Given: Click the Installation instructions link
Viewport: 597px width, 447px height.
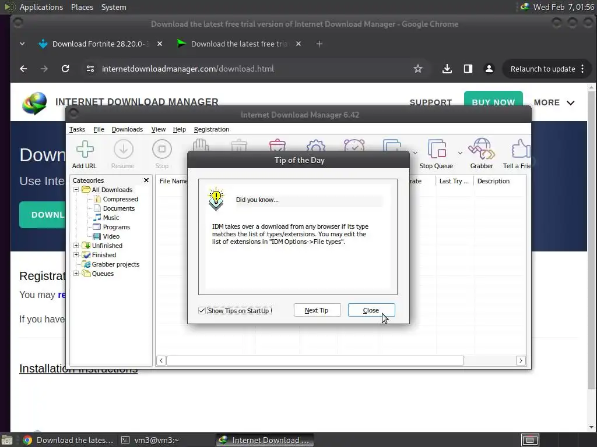Looking at the screenshot, I should pyautogui.click(x=79, y=368).
